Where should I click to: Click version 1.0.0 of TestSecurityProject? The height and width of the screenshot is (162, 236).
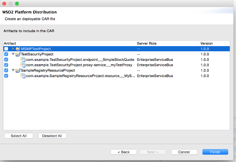tap(205, 54)
